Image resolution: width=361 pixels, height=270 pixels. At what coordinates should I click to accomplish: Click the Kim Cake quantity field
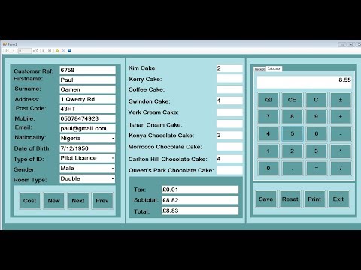point(229,68)
